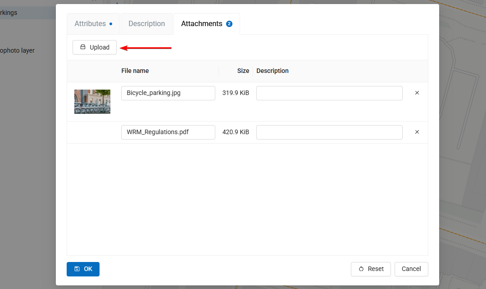Click the Size column header
Screen dimensions: 486x289
pos(243,71)
